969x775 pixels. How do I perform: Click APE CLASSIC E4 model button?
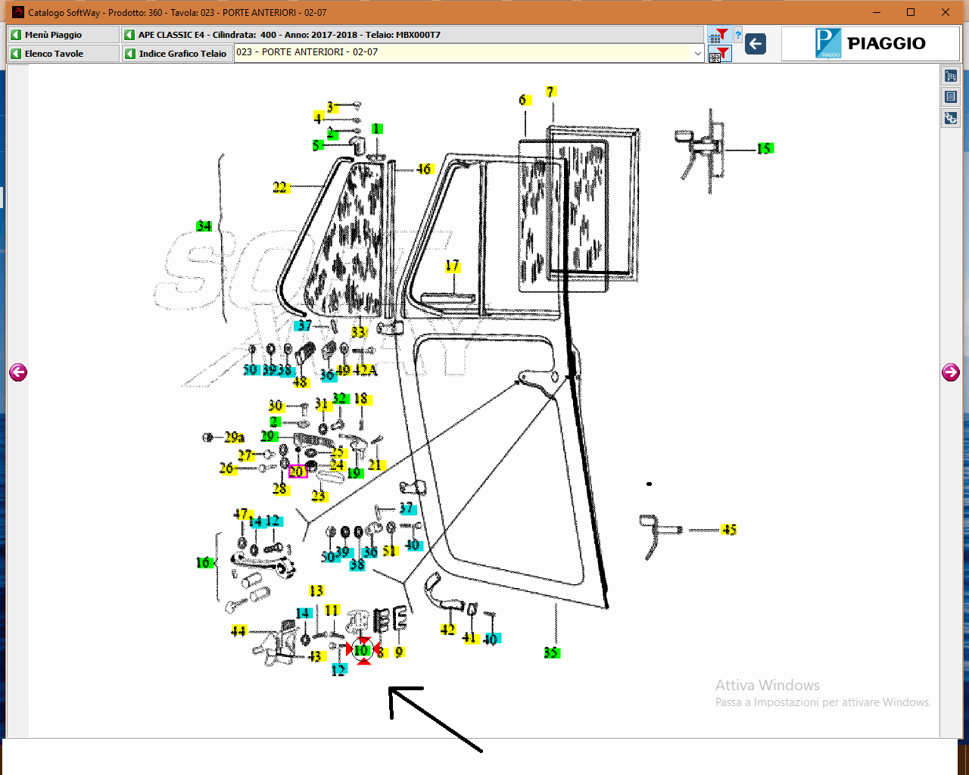click(x=412, y=35)
